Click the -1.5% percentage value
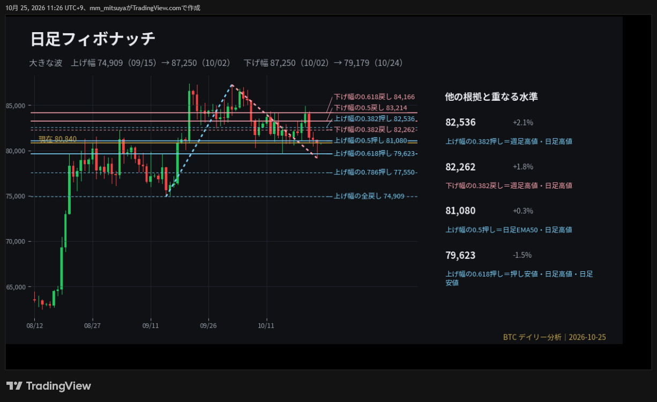657x402 pixels. tap(522, 255)
